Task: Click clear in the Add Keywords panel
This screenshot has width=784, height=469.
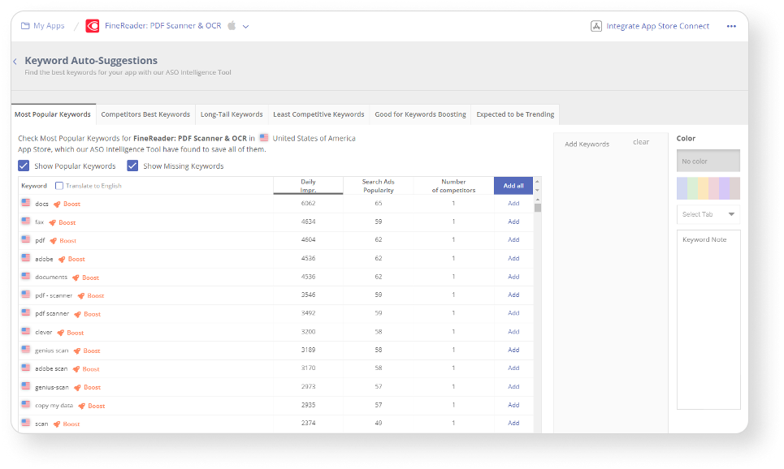Action: (641, 141)
